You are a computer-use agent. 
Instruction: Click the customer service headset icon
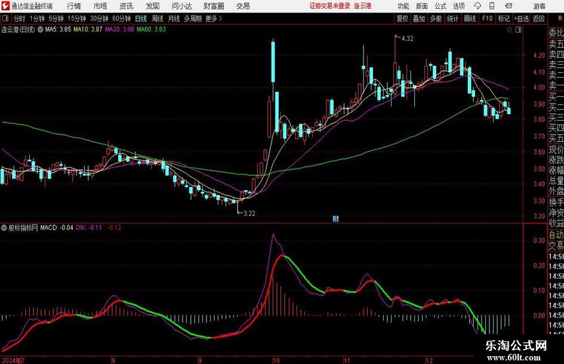(x=477, y=6)
